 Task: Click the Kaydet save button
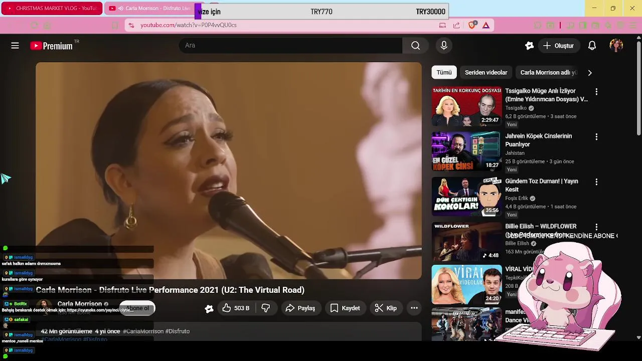(x=345, y=308)
